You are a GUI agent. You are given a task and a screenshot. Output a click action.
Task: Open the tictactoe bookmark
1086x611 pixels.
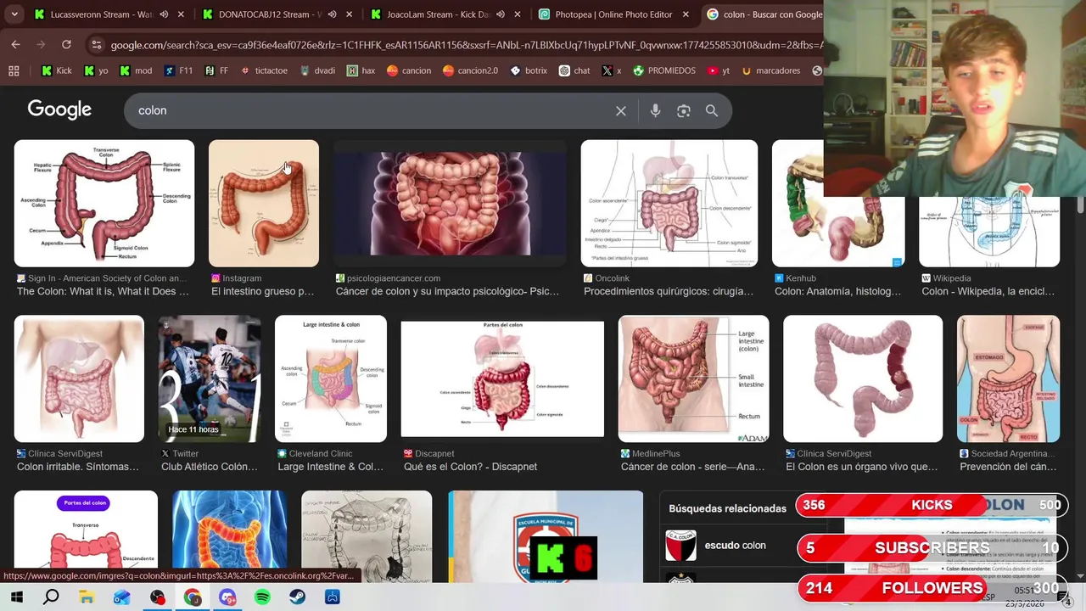point(264,70)
